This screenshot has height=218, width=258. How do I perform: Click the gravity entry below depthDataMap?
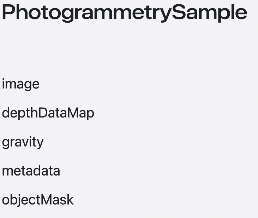point(23,142)
